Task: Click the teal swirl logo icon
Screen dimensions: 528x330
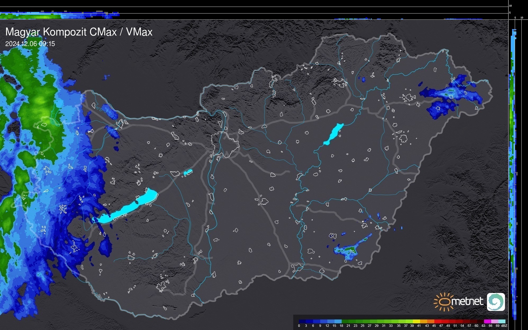Action: 496,302
